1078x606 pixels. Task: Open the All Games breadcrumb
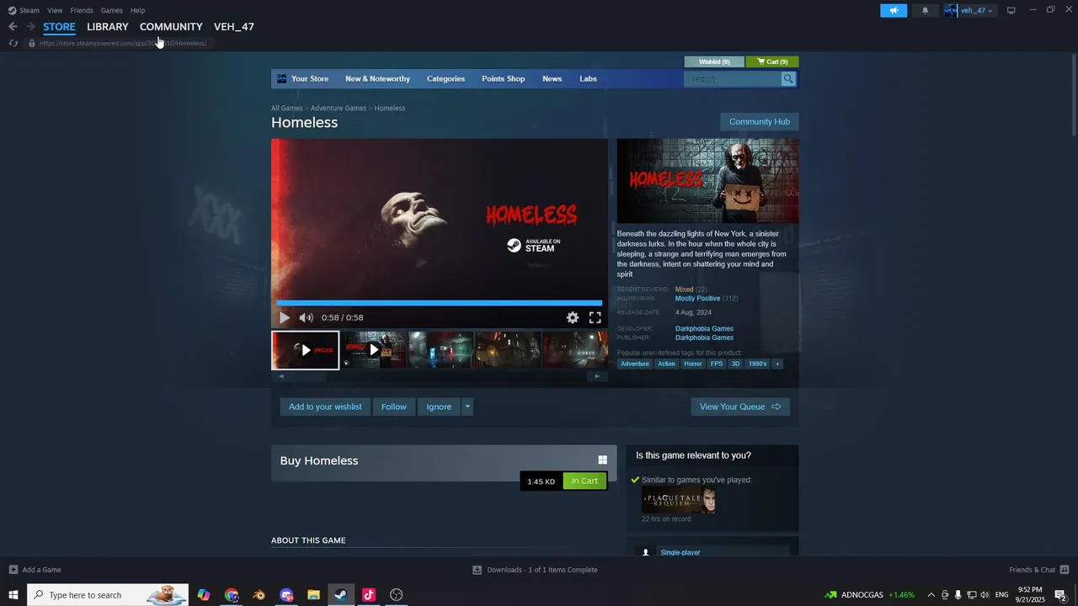click(286, 108)
